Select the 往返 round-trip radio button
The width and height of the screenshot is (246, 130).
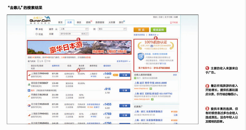[x=37, y=34]
